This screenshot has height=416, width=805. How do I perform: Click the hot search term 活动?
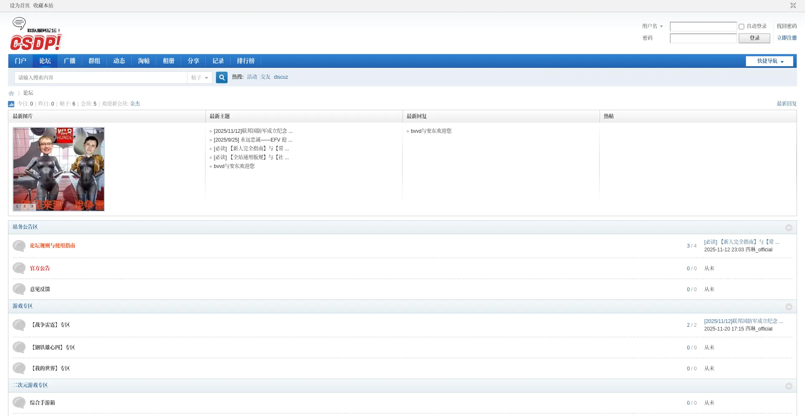(x=252, y=77)
